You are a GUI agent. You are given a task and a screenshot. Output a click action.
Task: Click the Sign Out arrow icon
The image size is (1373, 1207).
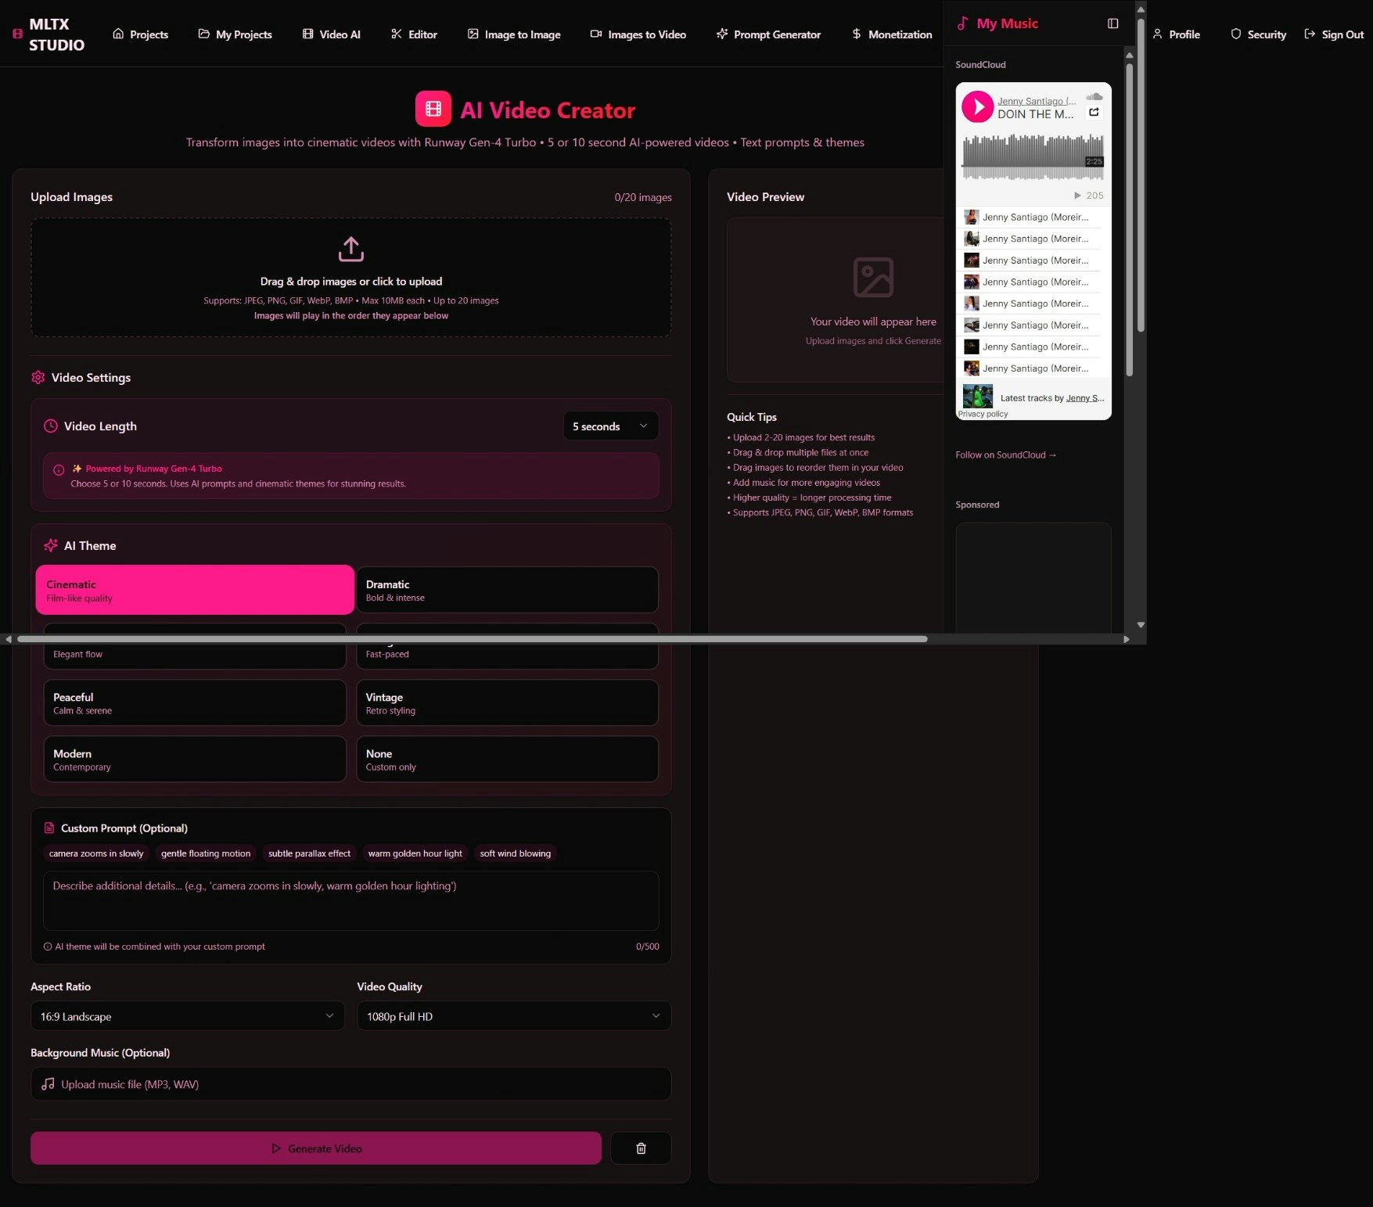click(1310, 34)
